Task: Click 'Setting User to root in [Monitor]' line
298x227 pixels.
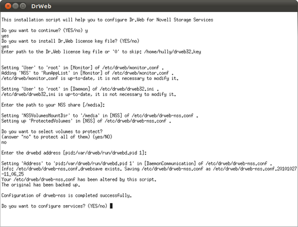Action: [x=83, y=68]
